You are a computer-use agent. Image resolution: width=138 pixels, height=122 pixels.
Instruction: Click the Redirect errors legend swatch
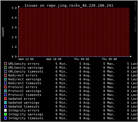(x=5, y=75)
